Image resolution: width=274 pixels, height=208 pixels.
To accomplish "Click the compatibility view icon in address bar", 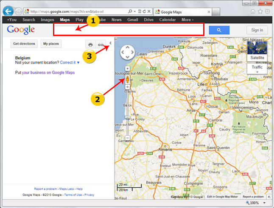I will 140,11.
